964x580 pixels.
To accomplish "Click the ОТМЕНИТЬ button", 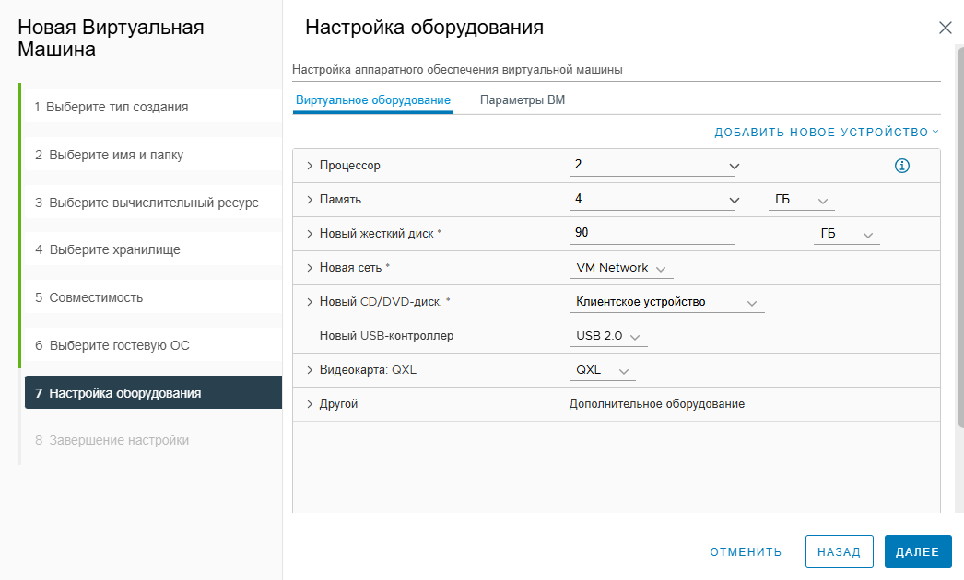I will 746,551.
